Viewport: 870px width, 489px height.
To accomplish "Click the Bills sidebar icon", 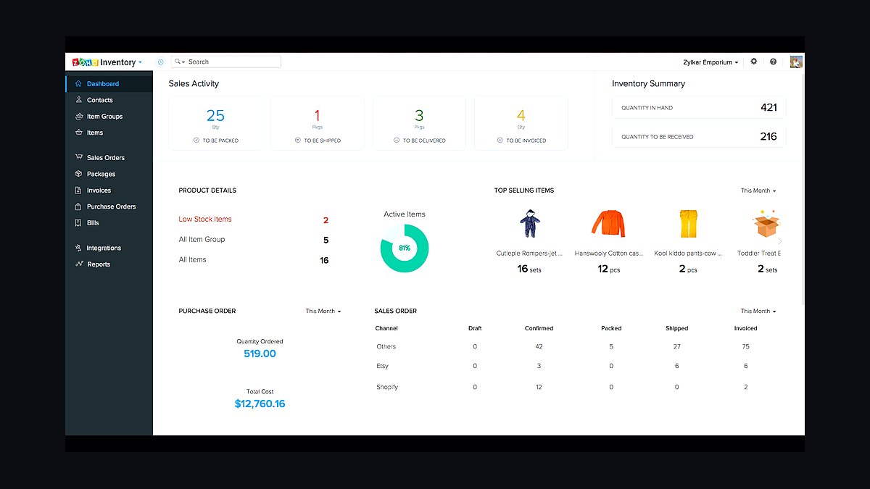I will pos(79,223).
